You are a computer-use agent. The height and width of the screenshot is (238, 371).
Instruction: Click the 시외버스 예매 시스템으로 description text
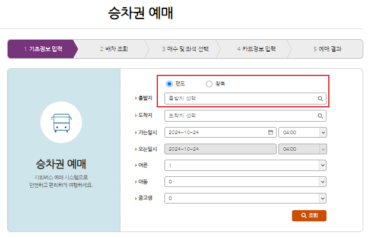point(61,177)
